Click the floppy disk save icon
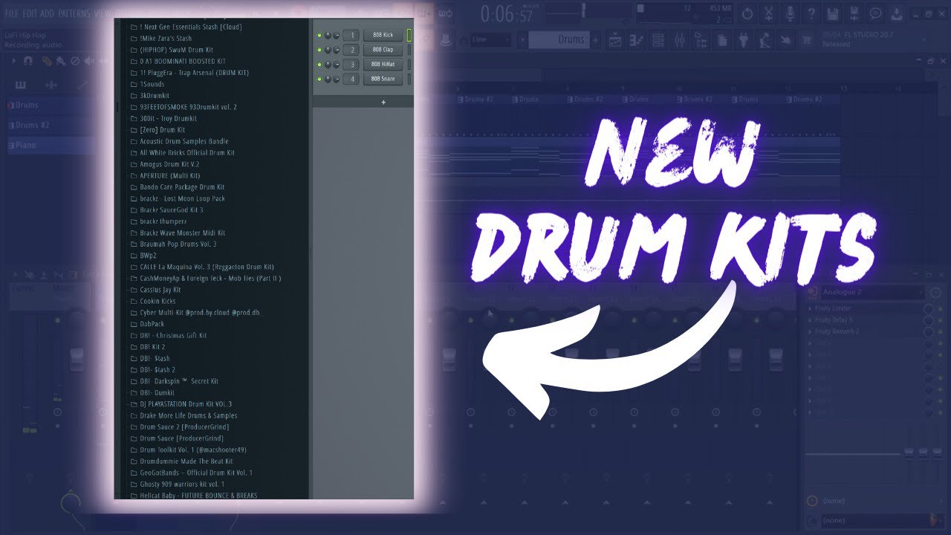 point(834,13)
